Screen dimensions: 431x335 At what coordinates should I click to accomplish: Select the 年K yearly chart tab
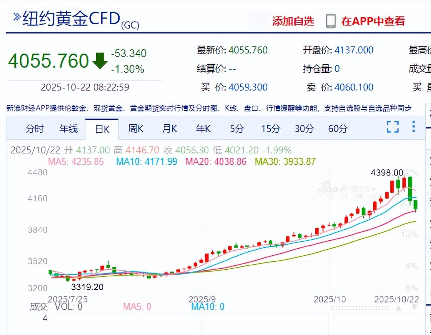point(203,129)
